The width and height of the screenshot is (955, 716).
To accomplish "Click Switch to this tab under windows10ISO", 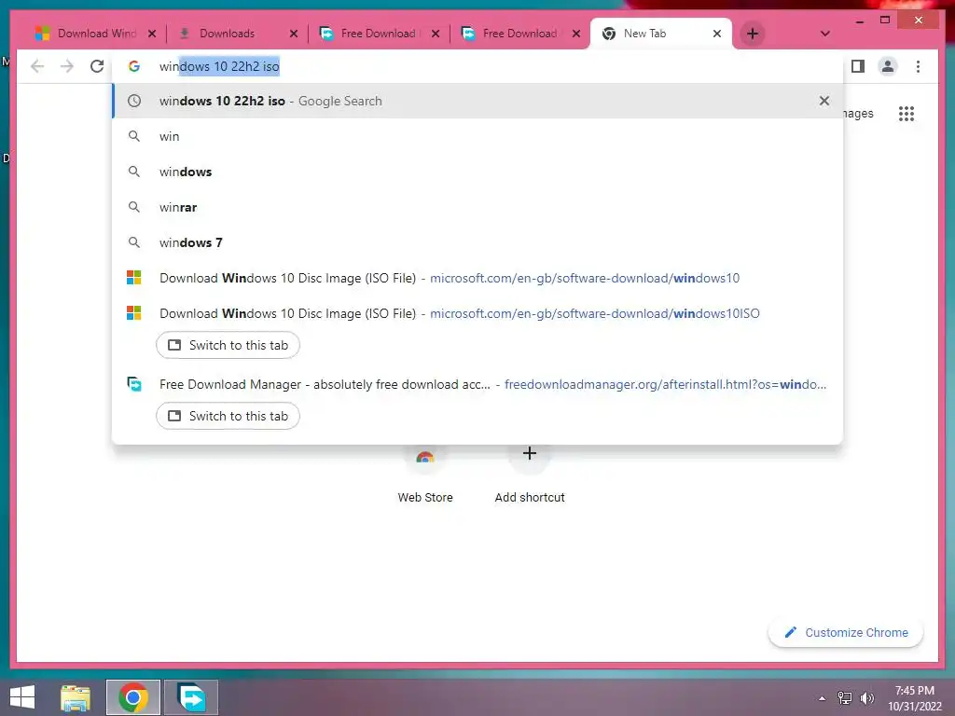I will tap(228, 345).
